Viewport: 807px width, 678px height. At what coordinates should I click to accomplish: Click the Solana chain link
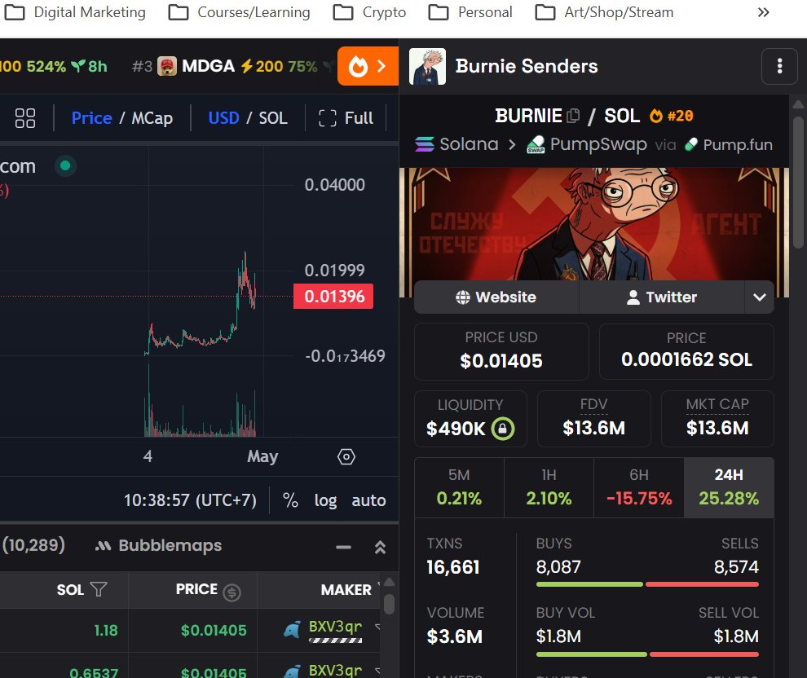(456, 144)
